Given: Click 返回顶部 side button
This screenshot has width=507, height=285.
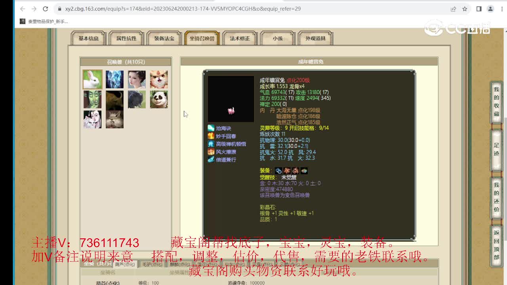Looking at the screenshot, I should coord(496,245).
